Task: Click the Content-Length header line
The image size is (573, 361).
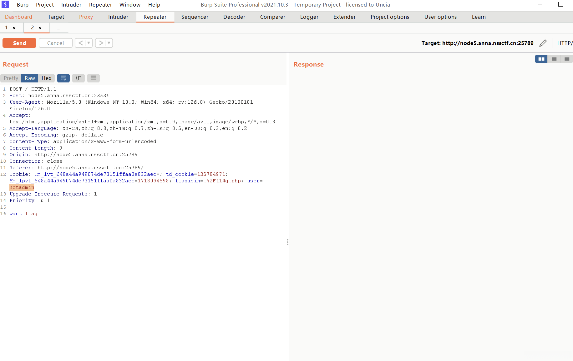Action: pos(36,148)
